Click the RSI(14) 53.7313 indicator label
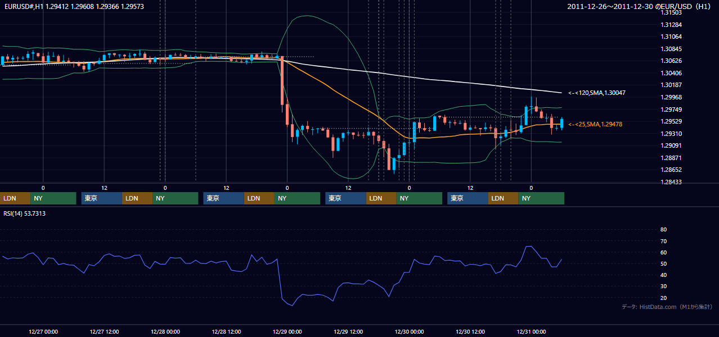The image size is (719, 337). click(25, 213)
